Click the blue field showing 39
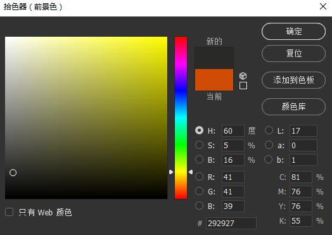This screenshot has height=235, width=332. [x=233, y=206]
